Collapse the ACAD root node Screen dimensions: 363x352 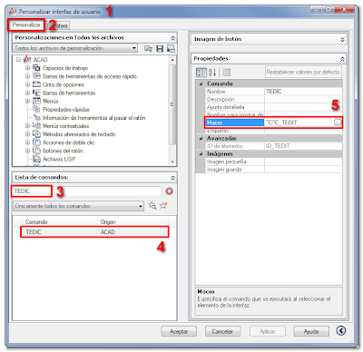click(x=18, y=60)
